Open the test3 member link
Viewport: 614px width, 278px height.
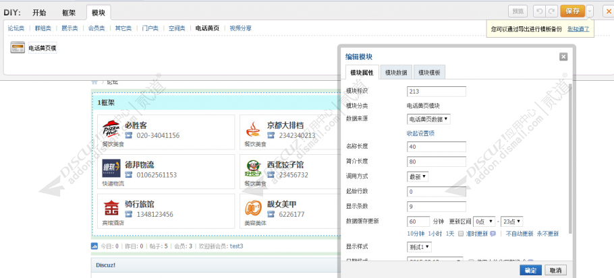[236, 246]
